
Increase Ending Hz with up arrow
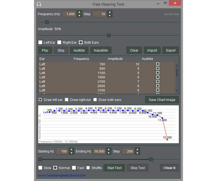click(109, 150)
